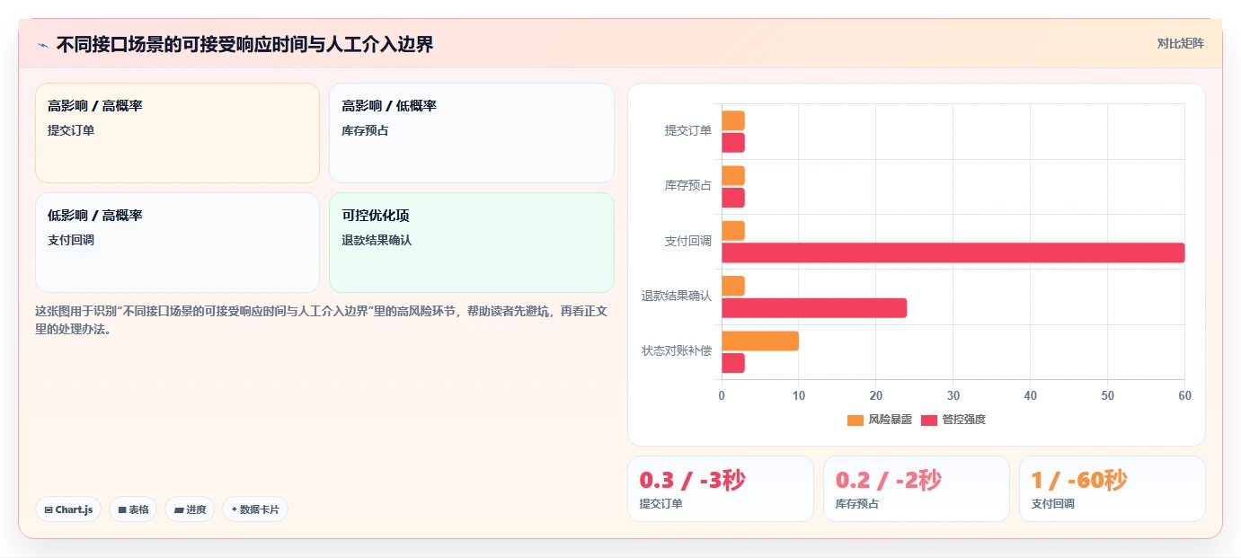Click the 提交订单 axis label
Image resolution: width=1241 pixels, height=558 pixels.
point(688,130)
